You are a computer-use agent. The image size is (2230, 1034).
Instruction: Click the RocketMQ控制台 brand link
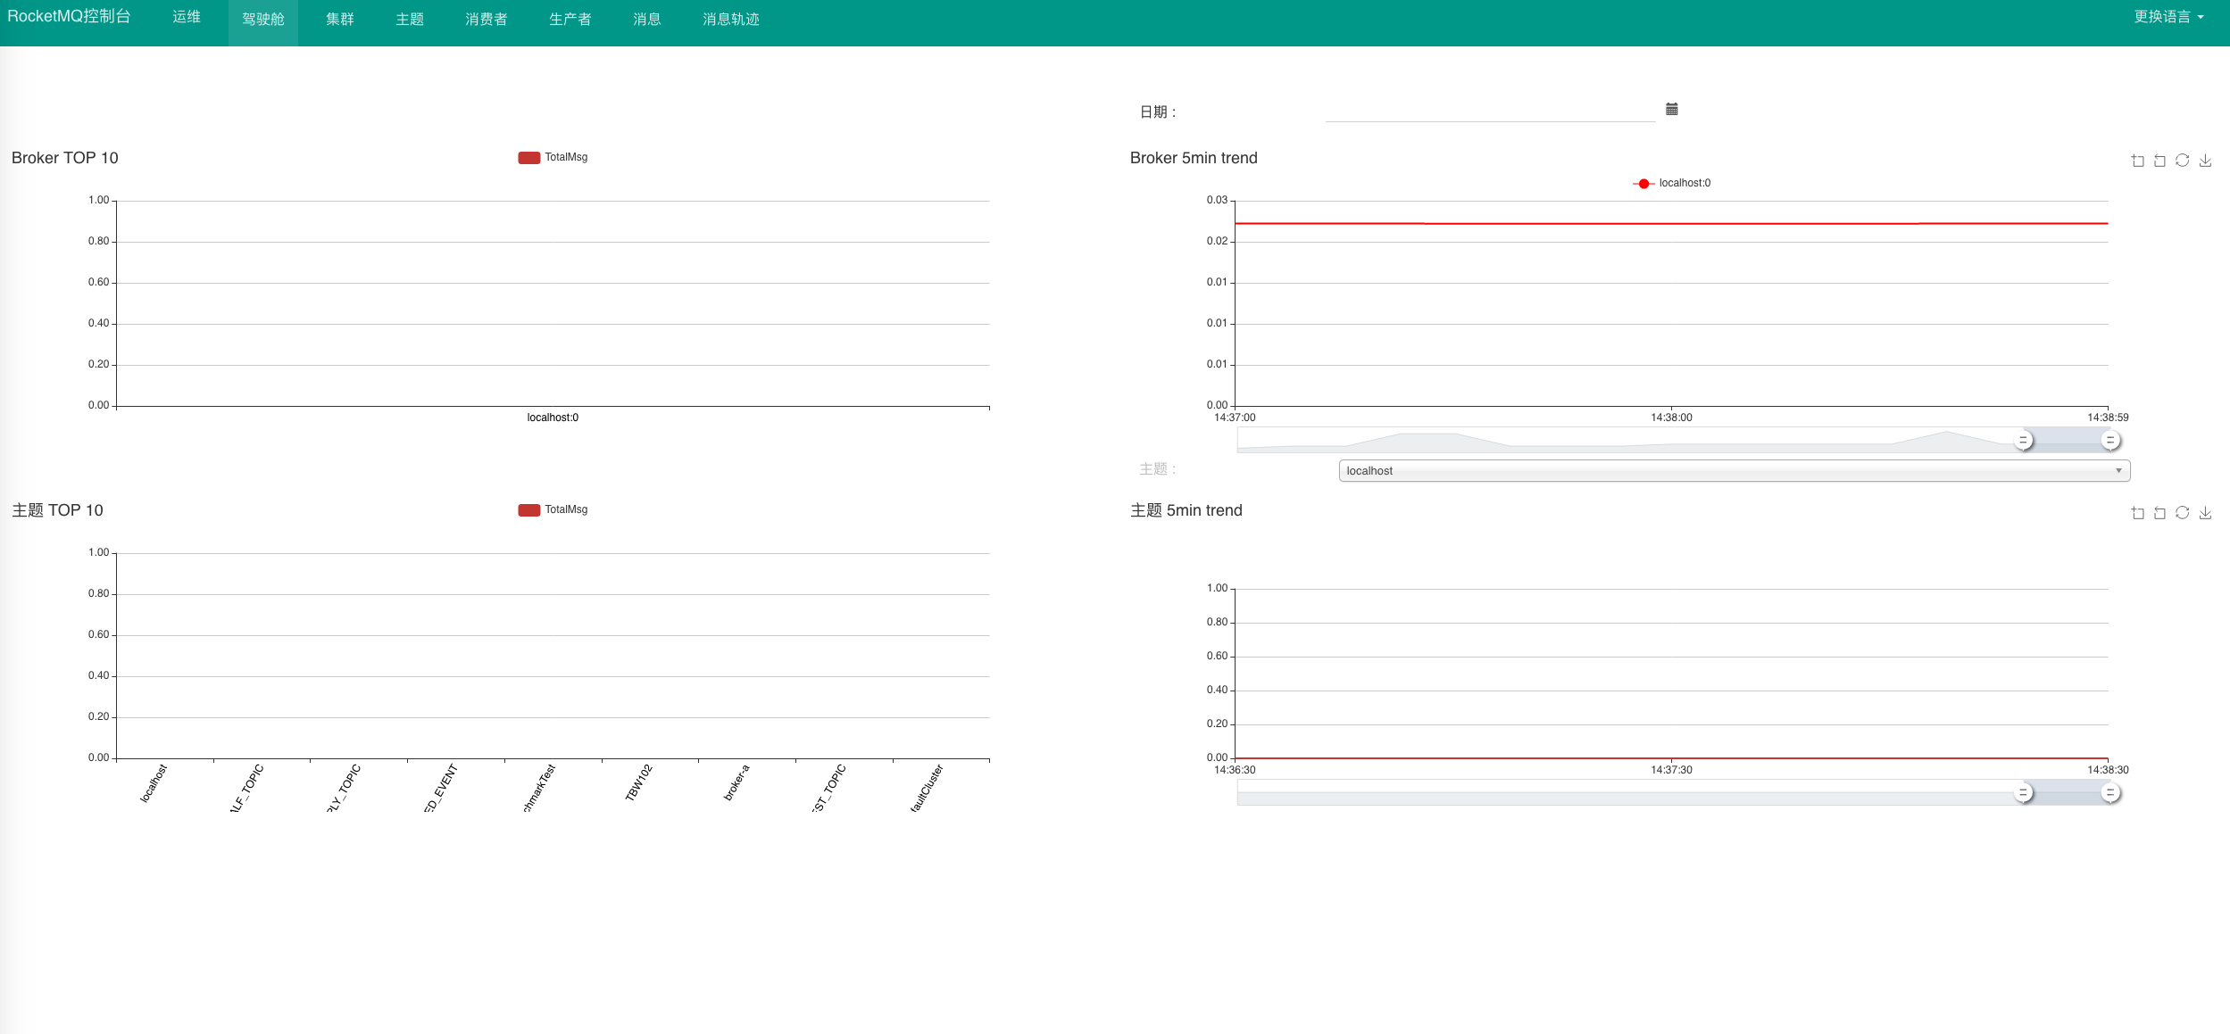click(69, 17)
